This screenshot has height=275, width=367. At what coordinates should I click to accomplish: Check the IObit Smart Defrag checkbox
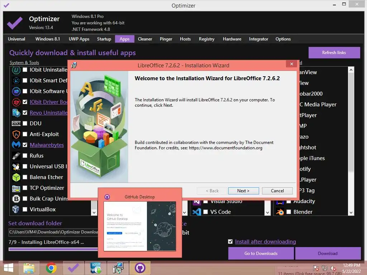[25, 81]
